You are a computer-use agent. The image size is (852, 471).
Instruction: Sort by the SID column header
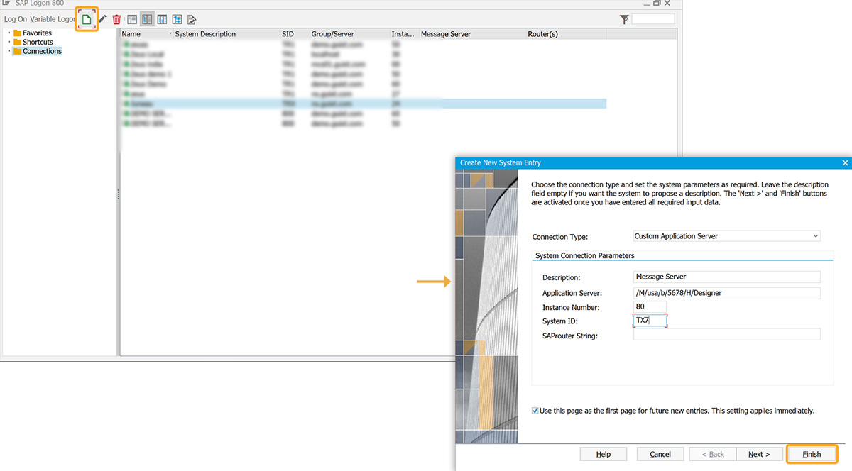[288, 34]
